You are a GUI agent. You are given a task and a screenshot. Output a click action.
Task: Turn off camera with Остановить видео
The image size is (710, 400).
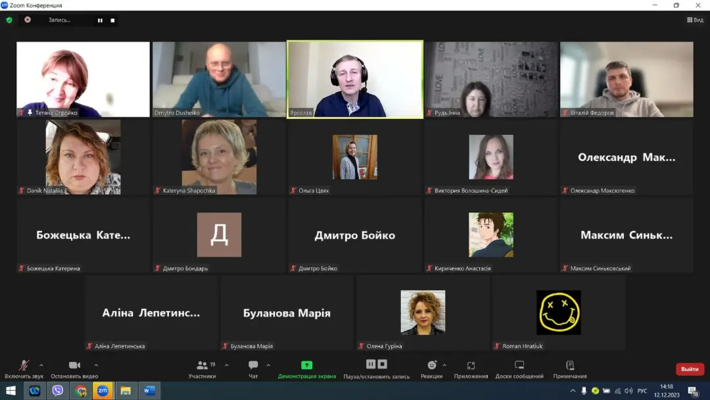[x=74, y=369]
